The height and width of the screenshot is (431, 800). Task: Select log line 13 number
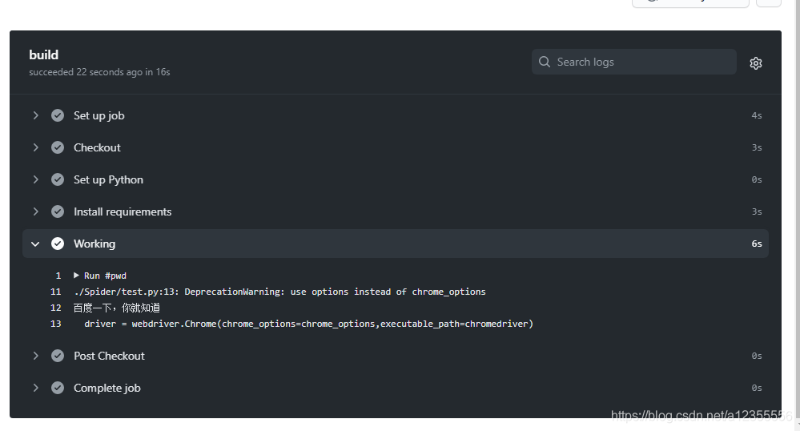(55, 324)
